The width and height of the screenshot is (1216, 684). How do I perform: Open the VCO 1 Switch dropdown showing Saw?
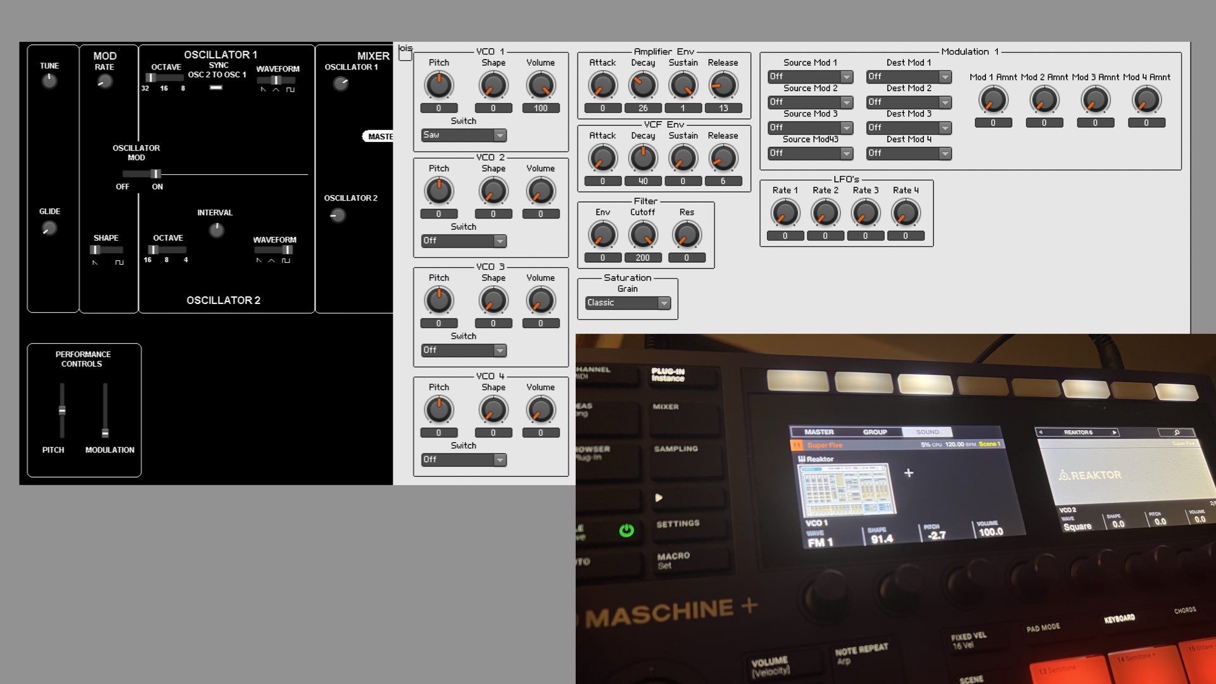tap(464, 135)
